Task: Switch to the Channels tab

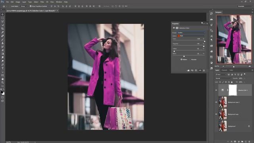Action: pyautogui.click(x=224, y=70)
